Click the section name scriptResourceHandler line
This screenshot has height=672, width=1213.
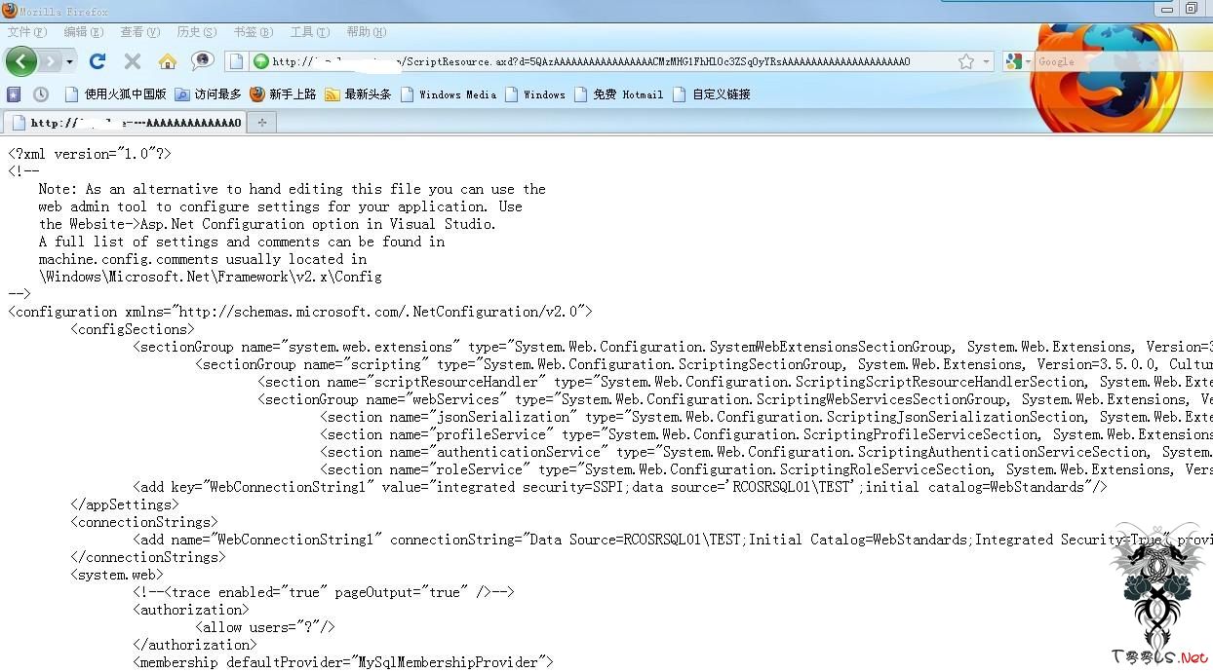tap(735, 382)
